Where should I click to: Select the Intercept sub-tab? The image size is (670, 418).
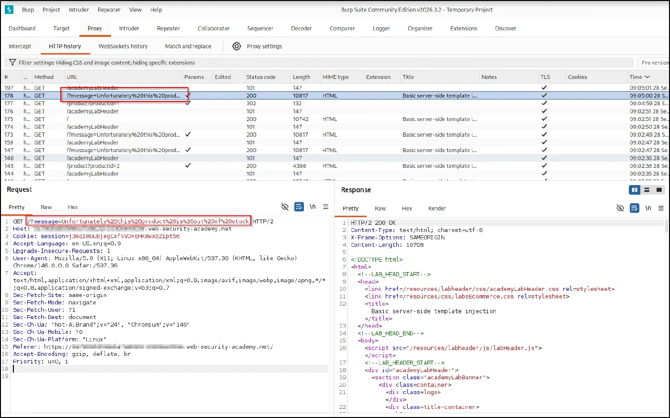pos(20,46)
